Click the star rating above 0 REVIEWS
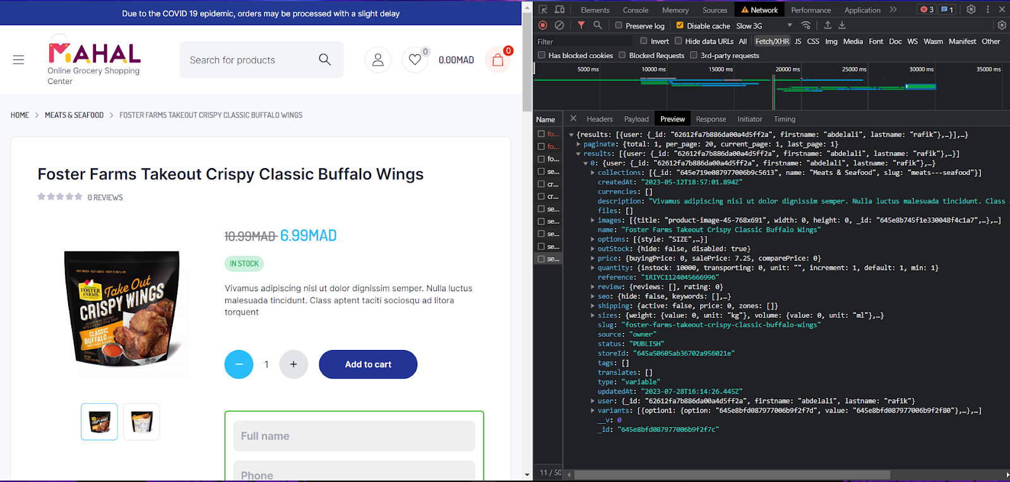This screenshot has width=1010, height=482. point(60,197)
